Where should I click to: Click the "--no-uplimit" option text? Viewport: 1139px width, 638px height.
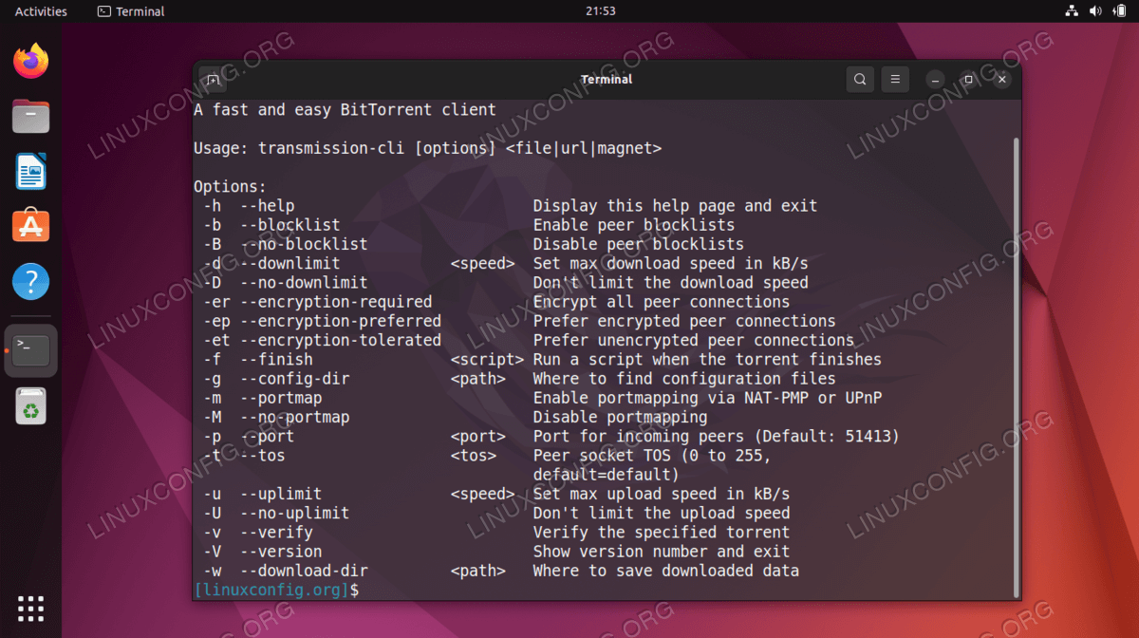295,513
